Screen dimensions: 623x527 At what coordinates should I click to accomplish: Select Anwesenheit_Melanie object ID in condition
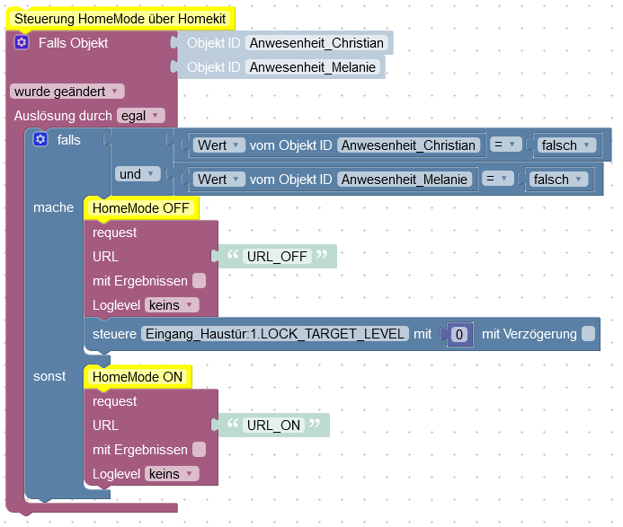404,179
